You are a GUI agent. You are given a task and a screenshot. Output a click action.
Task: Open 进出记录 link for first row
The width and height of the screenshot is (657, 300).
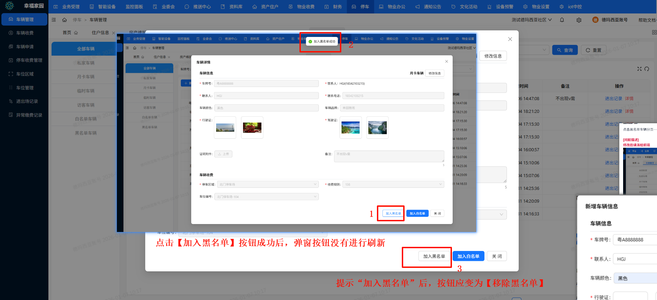click(613, 99)
